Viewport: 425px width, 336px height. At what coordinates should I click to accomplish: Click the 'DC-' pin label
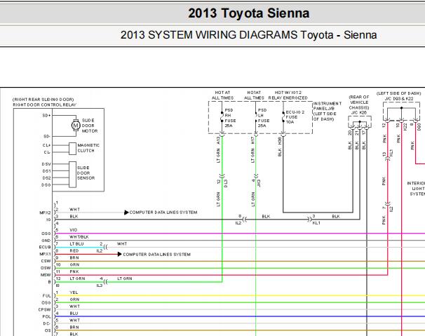pos(47,323)
